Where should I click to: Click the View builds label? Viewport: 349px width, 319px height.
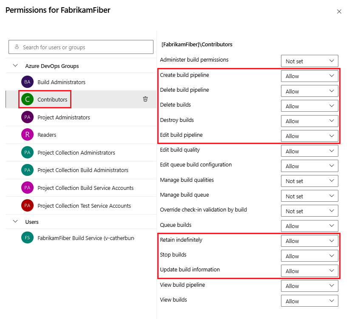point(173,299)
